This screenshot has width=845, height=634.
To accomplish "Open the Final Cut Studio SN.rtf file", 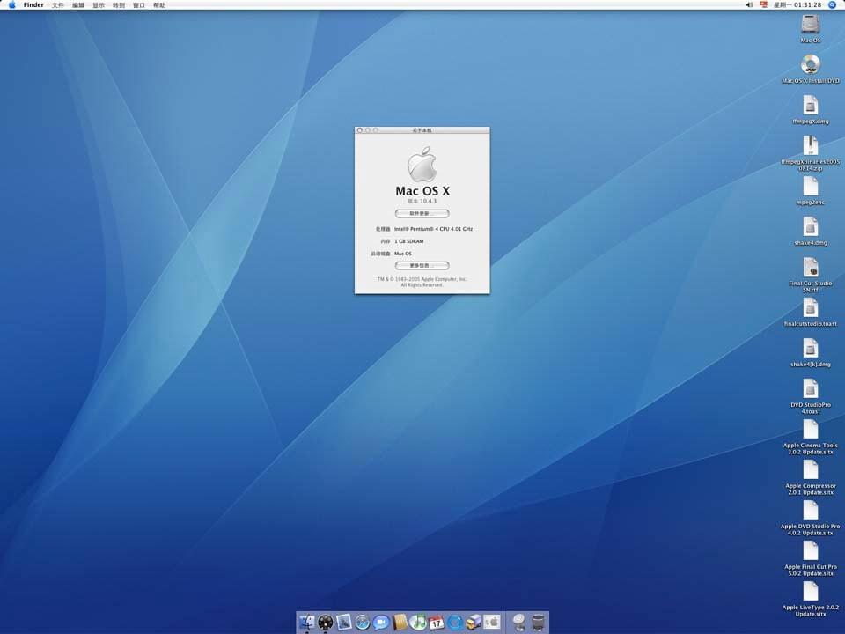I will click(x=810, y=269).
